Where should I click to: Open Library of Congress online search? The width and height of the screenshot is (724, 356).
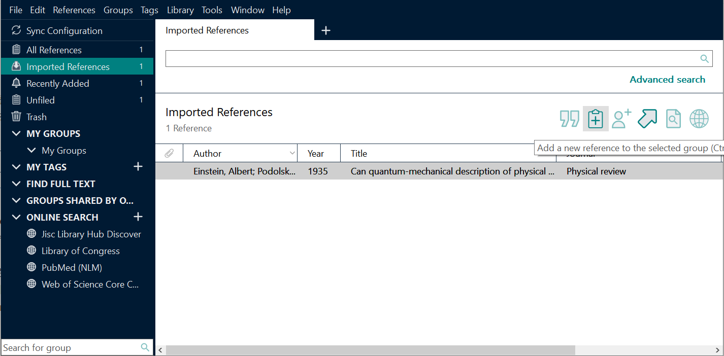click(x=81, y=251)
